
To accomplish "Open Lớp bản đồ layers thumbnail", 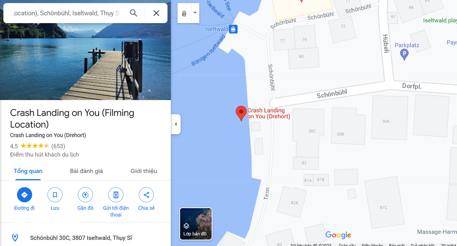I will click(196, 224).
